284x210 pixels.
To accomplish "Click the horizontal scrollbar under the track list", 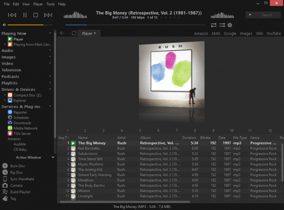I will click(x=124, y=202).
